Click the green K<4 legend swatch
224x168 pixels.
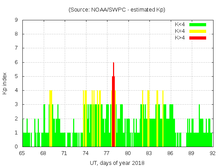point(198,24)
